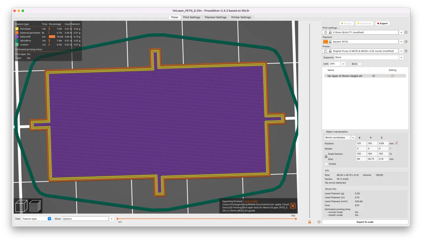422x242 pixels.
Task: Switch to the Plater tab
Action: coord(174,17)
